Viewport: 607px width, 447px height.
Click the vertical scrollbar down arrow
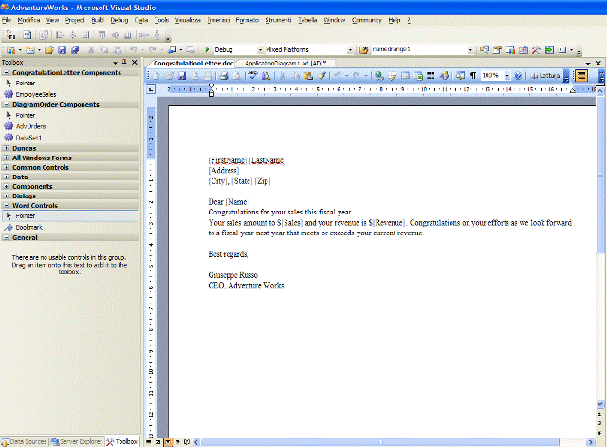(x=600, y=404)
